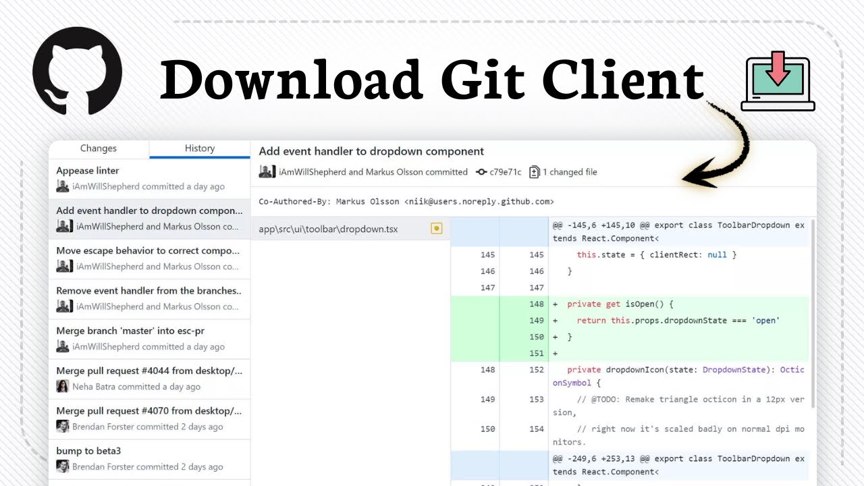This screenshot has height=486, width=864.
Task: Select 'Remove event handler from the branches' commit
Action: pos(149,298)
